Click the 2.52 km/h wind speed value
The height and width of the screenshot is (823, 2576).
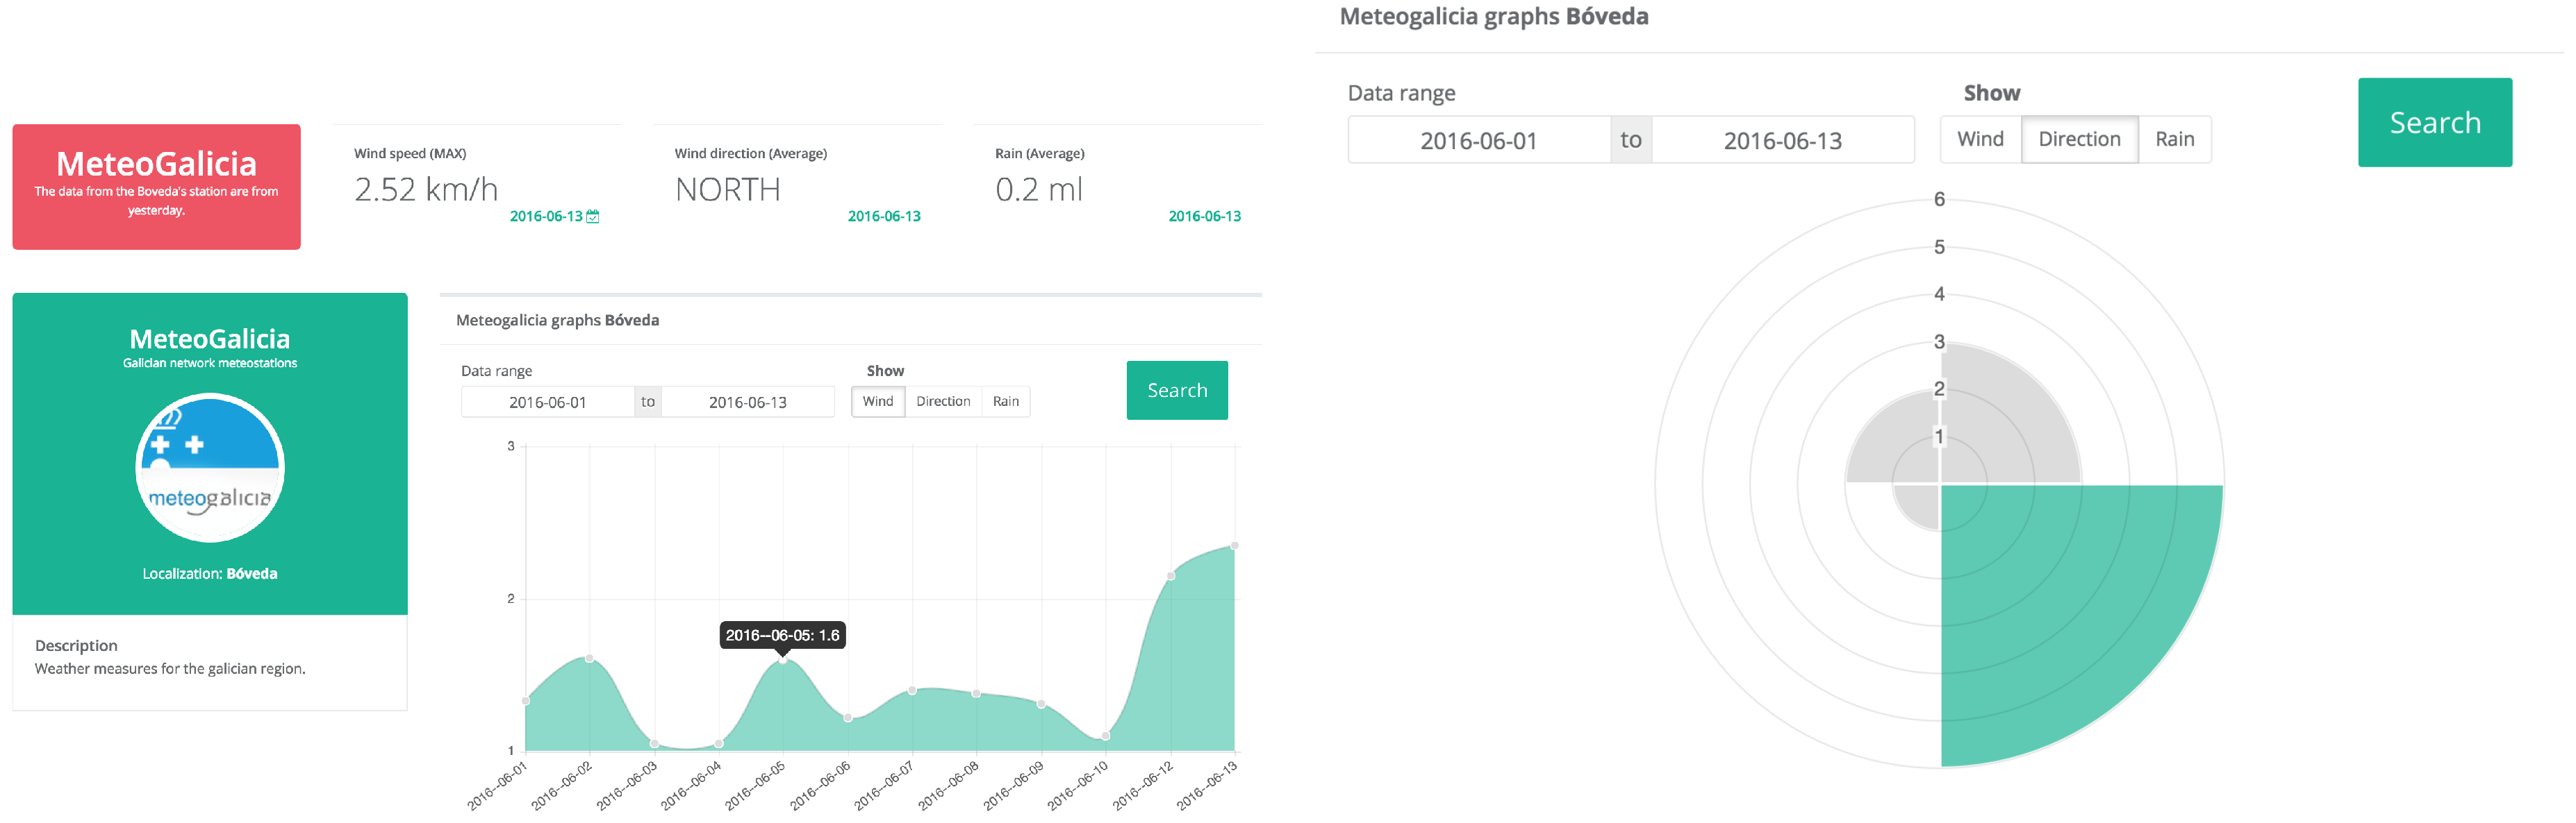[426, 189]
